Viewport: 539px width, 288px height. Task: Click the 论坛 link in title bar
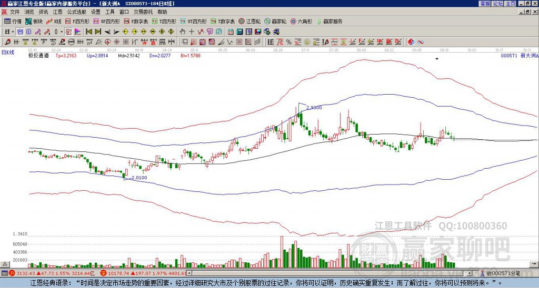498,4
